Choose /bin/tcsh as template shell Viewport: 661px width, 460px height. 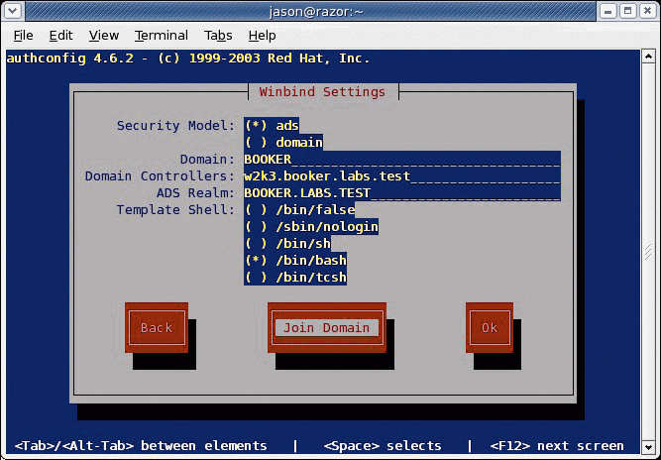(x=295, y=278)
